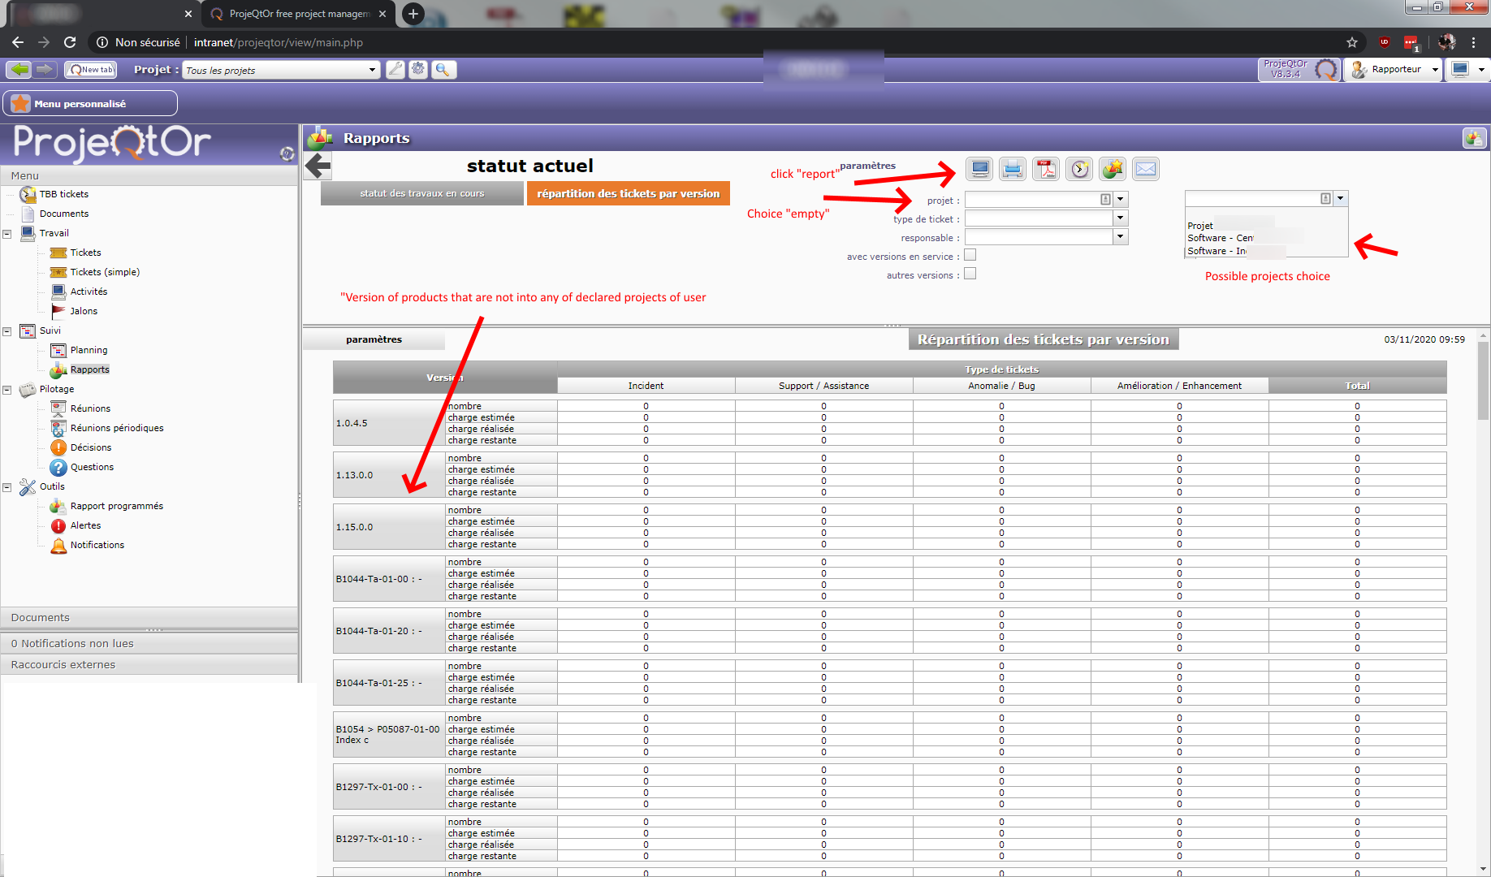The height and width of the screenshot is (877, 1491).
Task: Check the 'autres versions' checkbox
Action: point(970,274)
